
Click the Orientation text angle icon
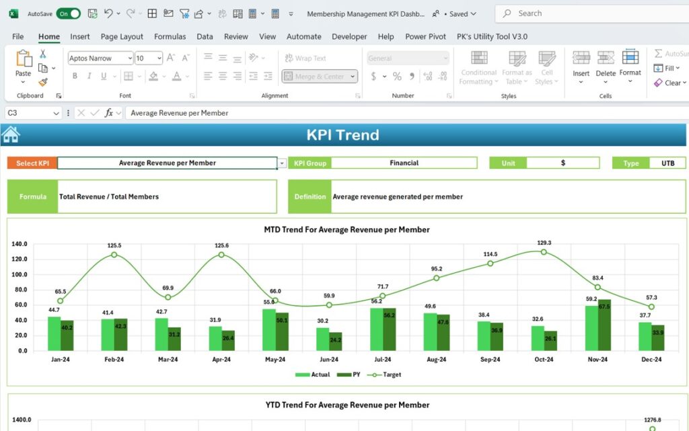pyautogui.click(x=254, y=58)
